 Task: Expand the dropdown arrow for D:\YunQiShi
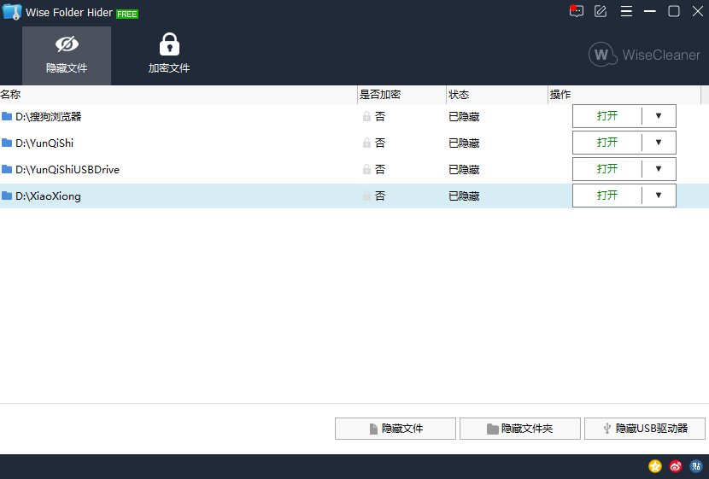click(659, 143)
